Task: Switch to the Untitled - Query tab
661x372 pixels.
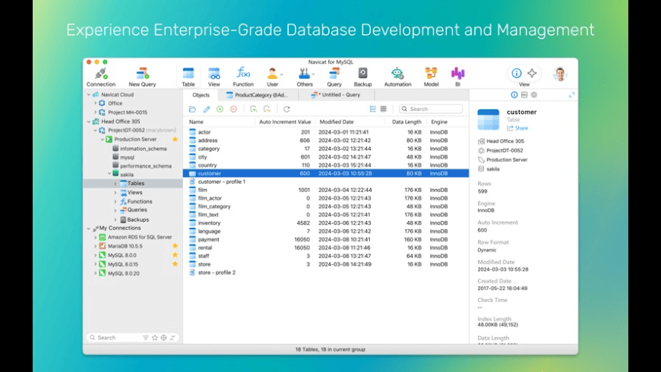Action: click(336, 95)
